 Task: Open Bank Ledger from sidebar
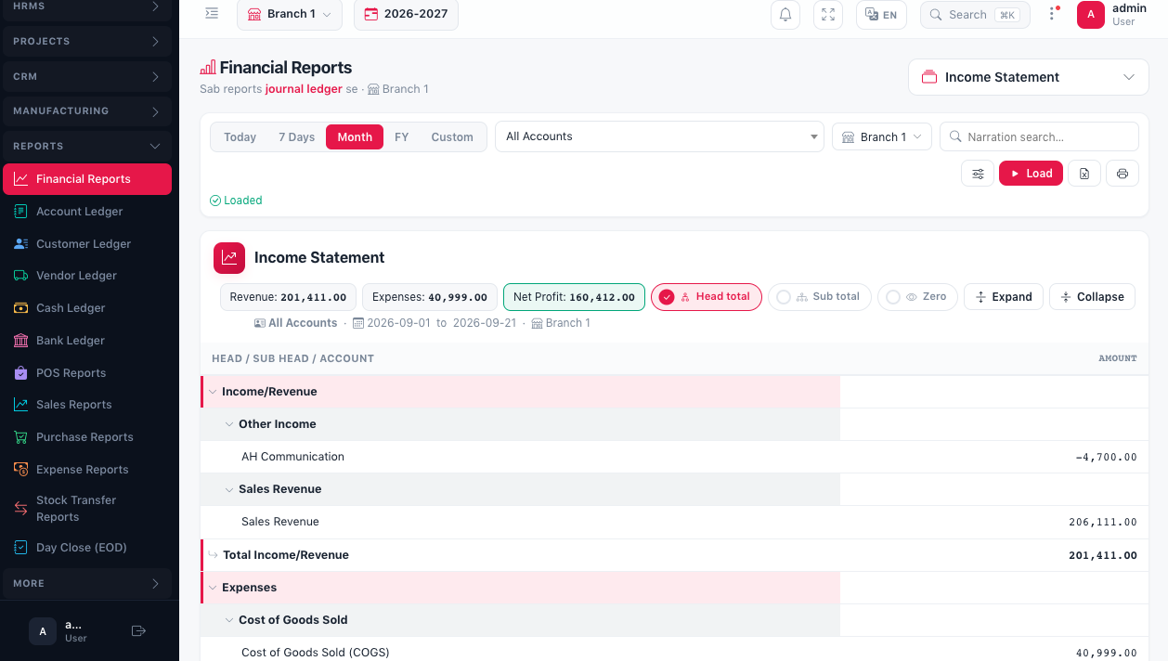pyautogui.click(x=87, y=341)
